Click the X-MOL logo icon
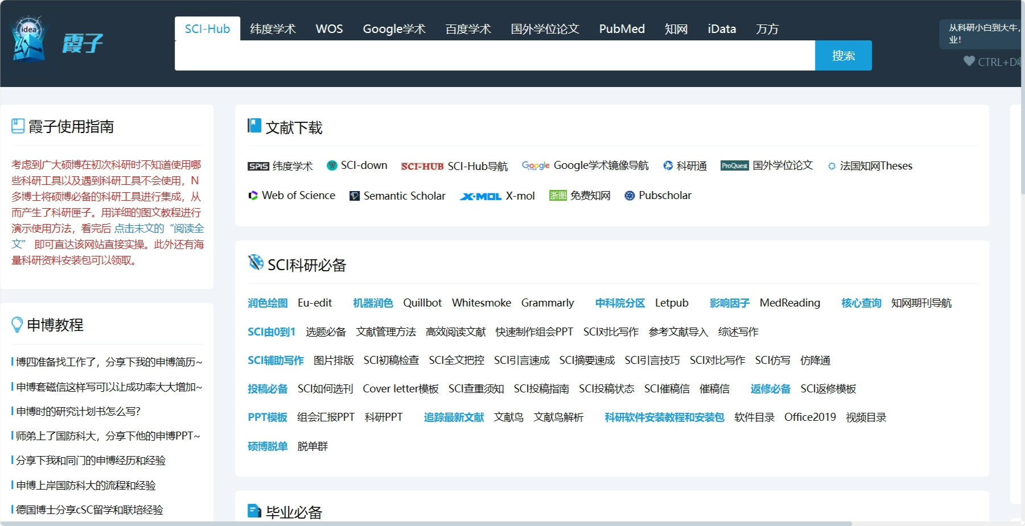 click(x=480, y=196)
